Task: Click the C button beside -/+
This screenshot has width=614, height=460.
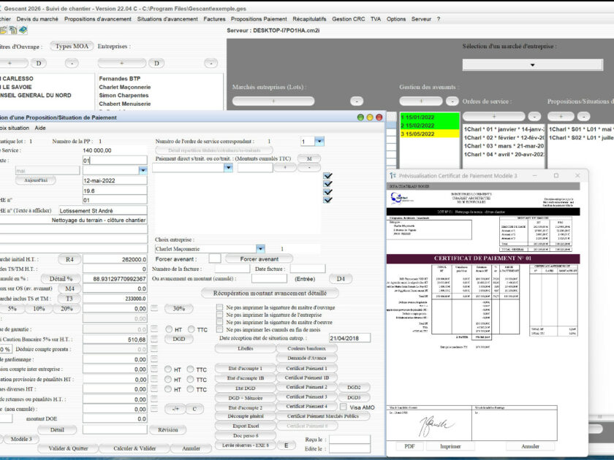Action: [x=194, y=409]
